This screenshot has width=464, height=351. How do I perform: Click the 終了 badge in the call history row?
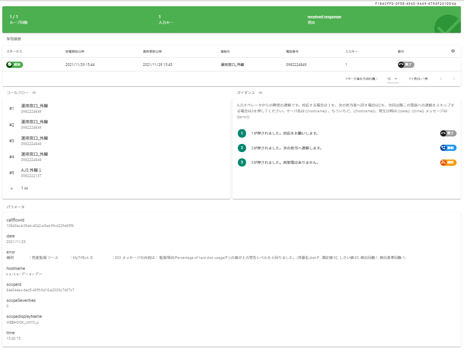[x=406, y=65]
